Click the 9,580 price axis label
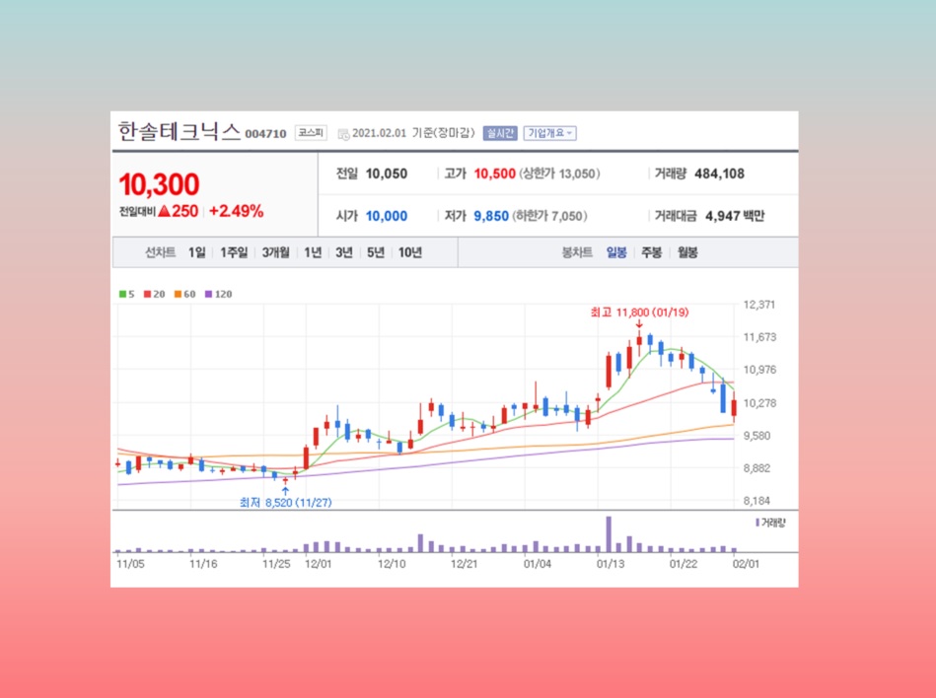 (756, 436)
